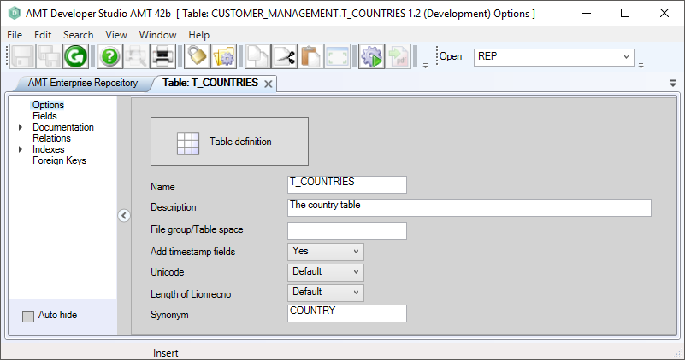Open the Edit menu

click(x=43, y=35)
